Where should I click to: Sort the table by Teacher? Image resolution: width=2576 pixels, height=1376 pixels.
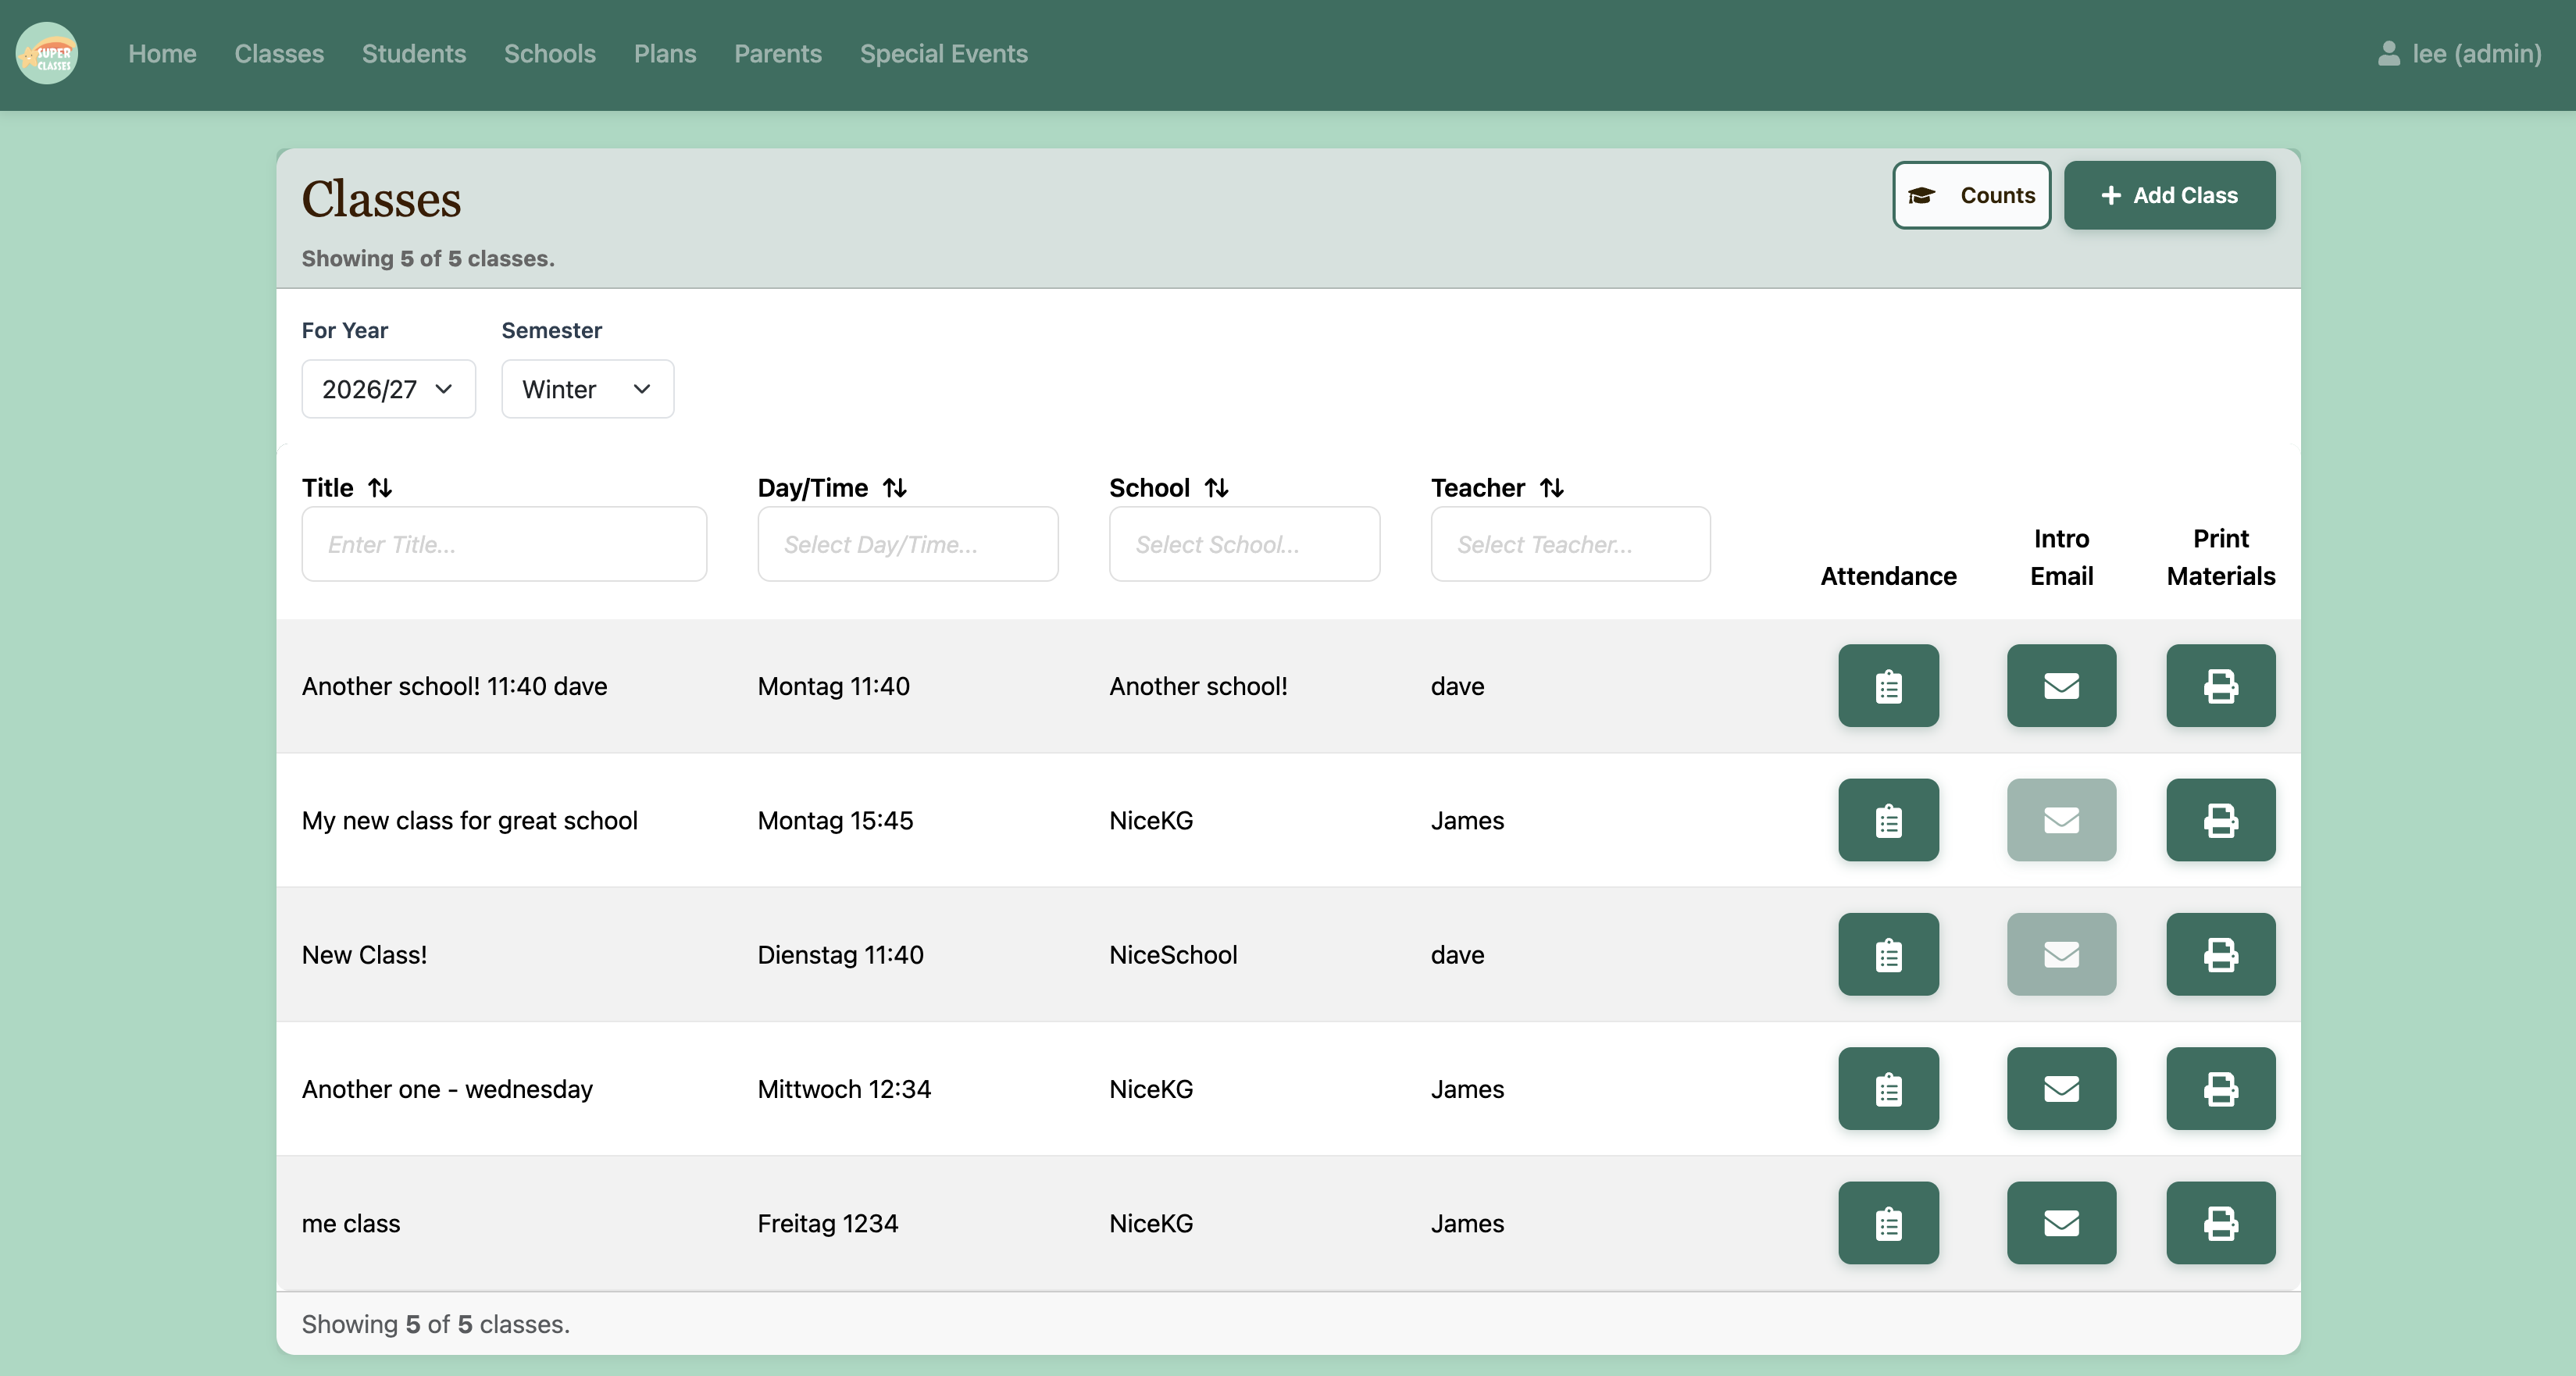click(1551, 488)
